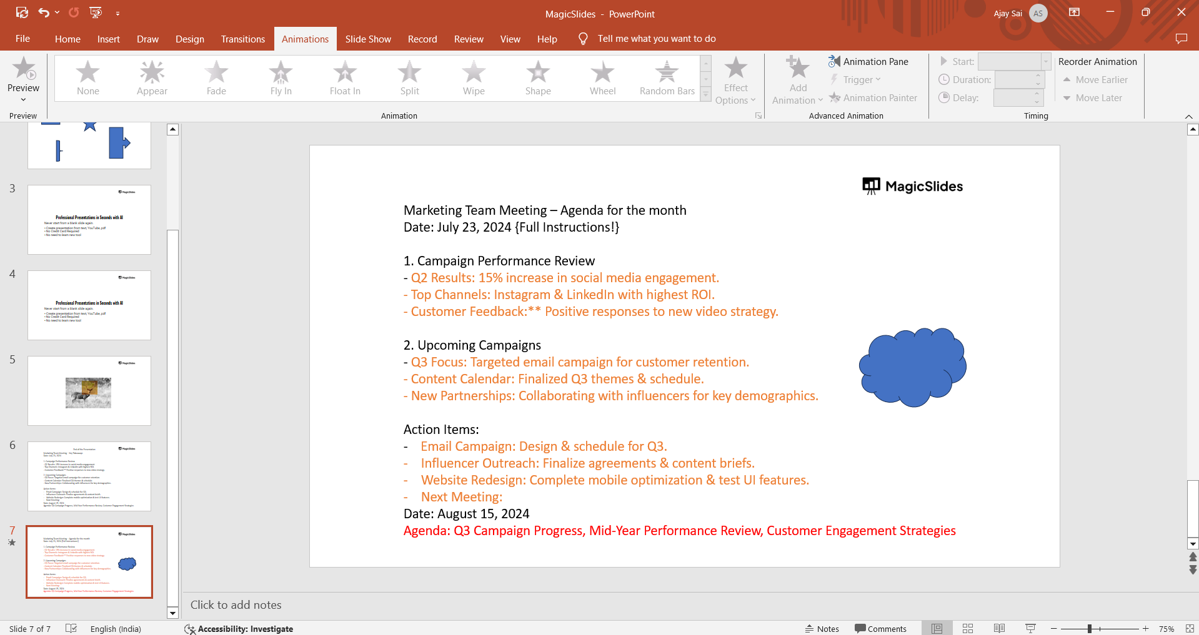This screenshot has height=635, width=1199.
Task: Switch to Slide Sorter view
Action: (968, 628)
